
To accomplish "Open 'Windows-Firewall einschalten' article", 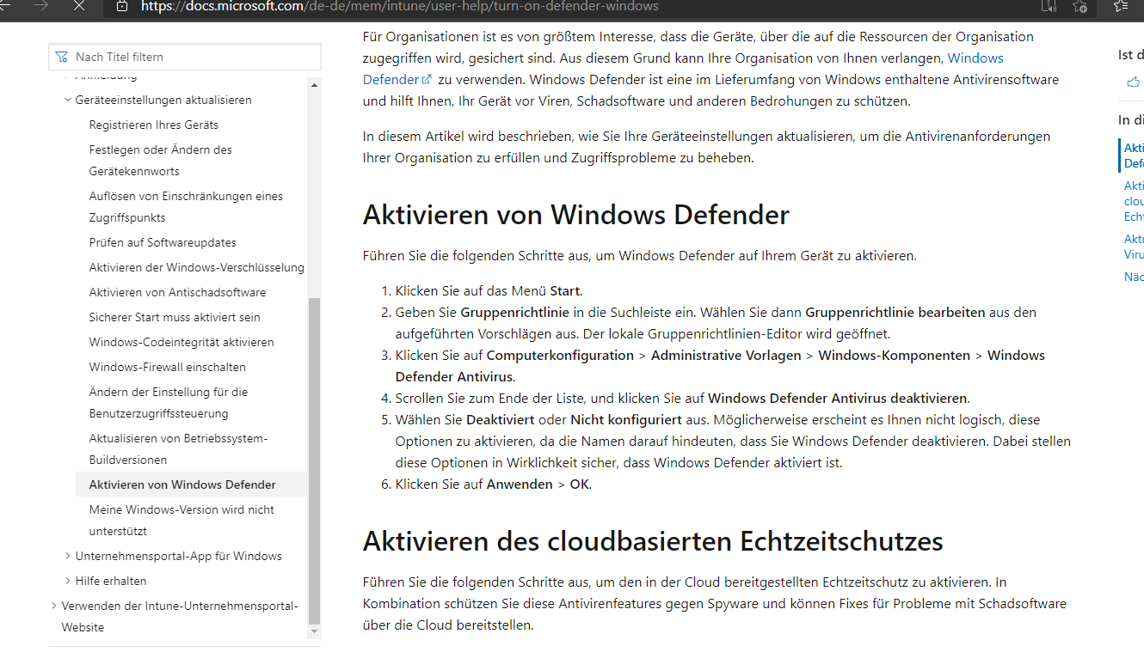I will (x=168, y=367).
